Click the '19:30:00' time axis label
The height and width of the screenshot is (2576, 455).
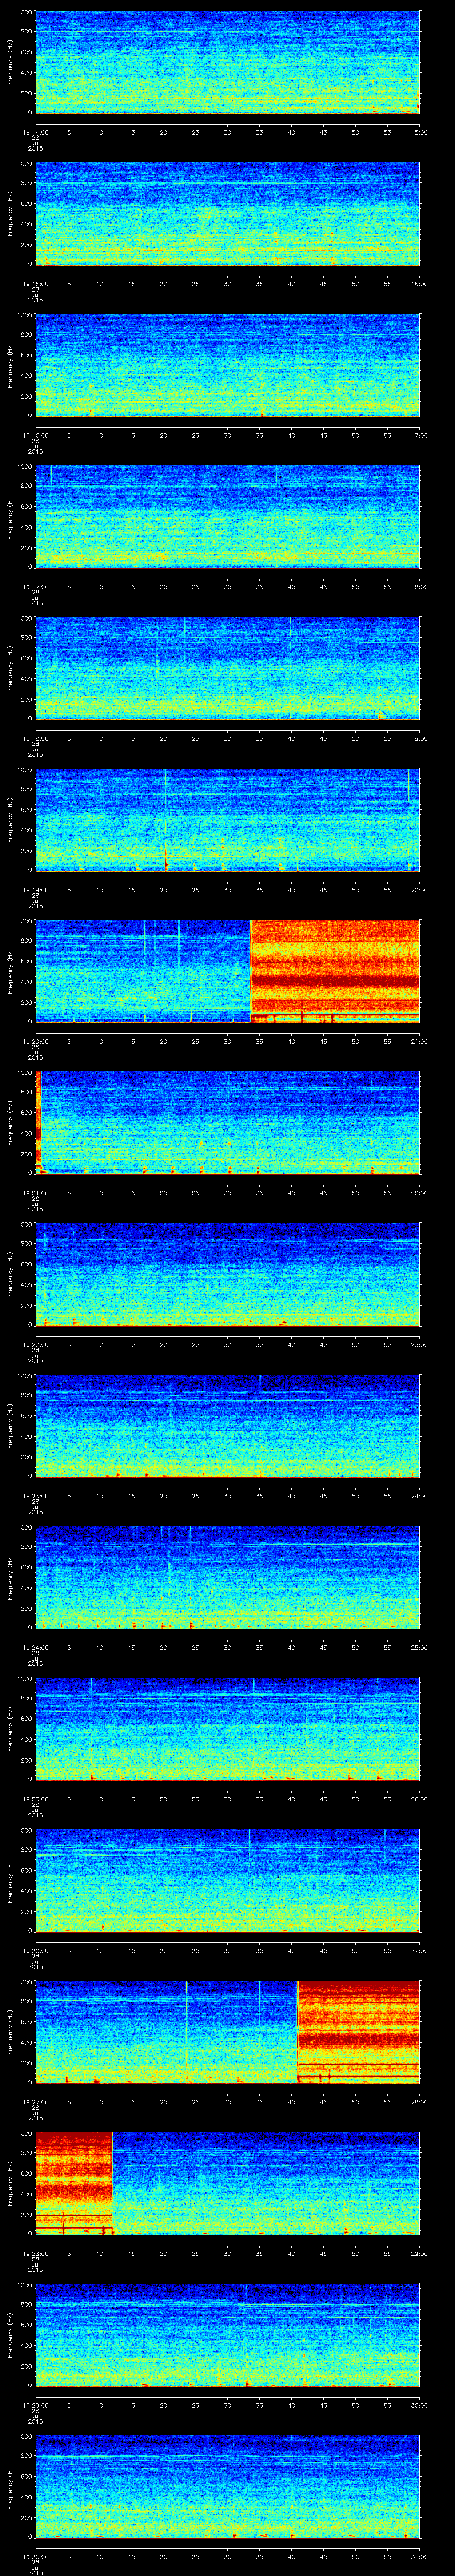click(x=35, y=2556)
